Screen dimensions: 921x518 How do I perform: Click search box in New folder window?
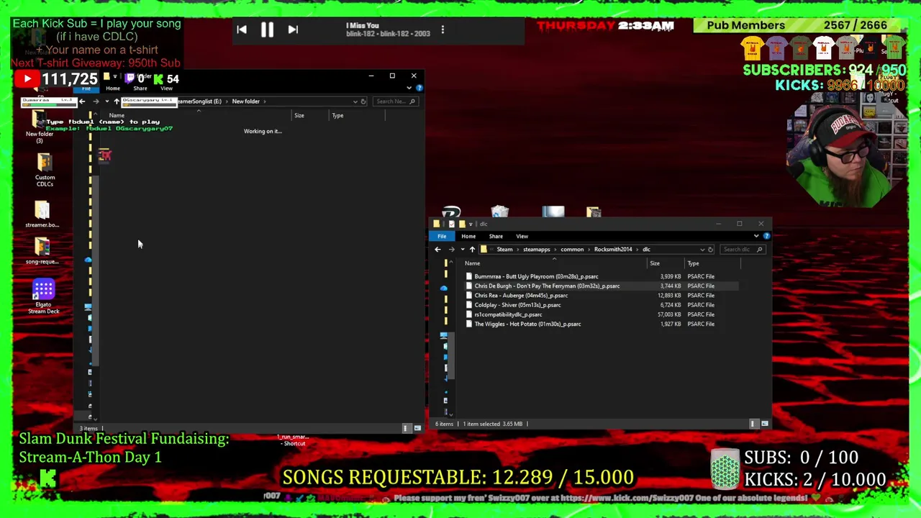pos(394,101)
